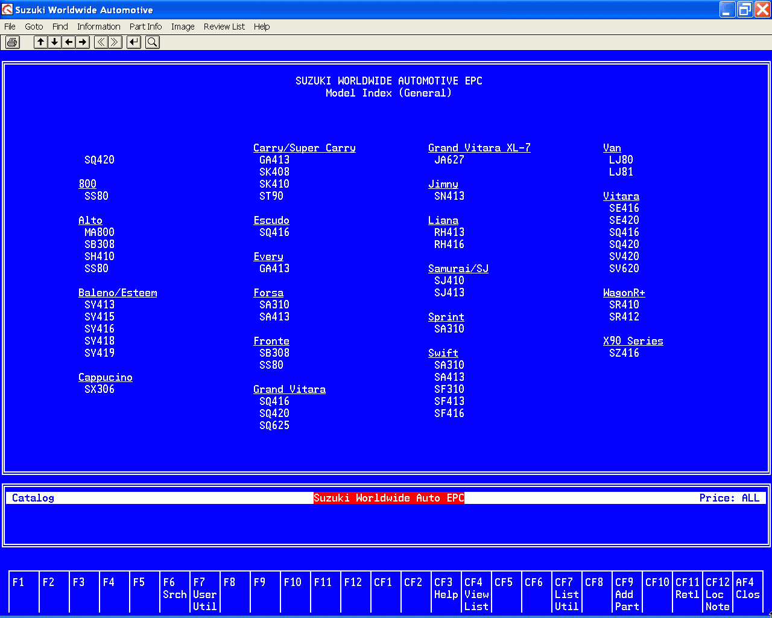Click the Price: ALL status field
Image resolution: width=772 pixels, height=618 pixels.
(x=730, y=498)
